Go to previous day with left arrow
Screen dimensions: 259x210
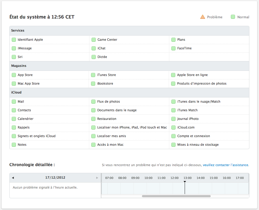click(13, 178)
